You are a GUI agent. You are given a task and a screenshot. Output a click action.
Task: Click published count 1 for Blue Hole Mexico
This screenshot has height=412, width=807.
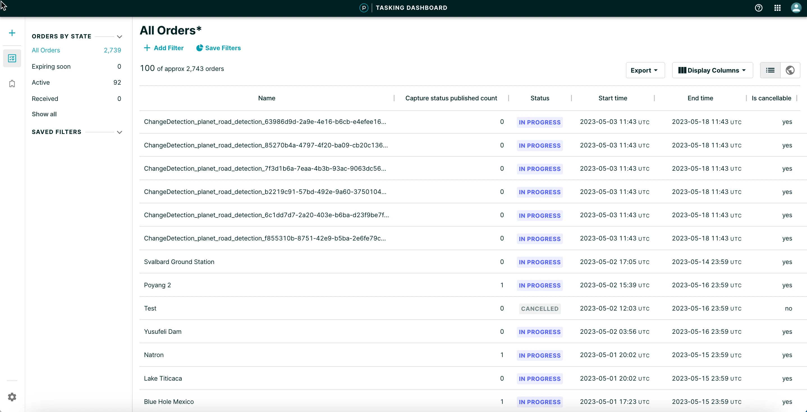click(x=502, y=402)
